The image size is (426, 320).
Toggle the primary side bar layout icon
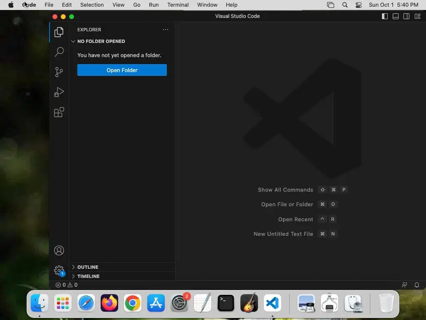385,16
